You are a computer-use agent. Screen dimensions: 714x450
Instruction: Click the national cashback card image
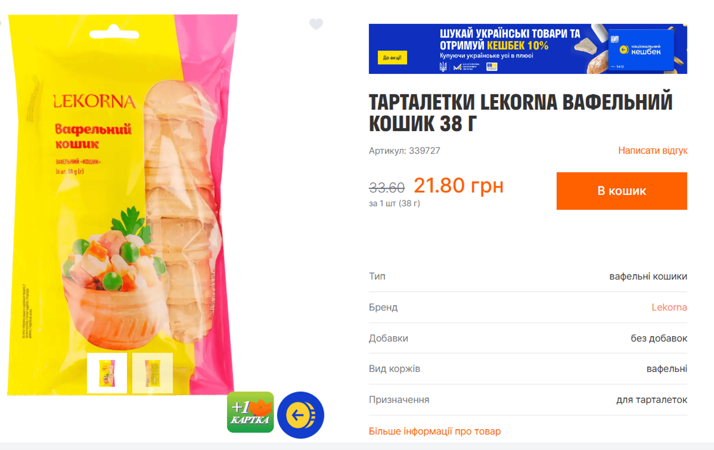641,49
